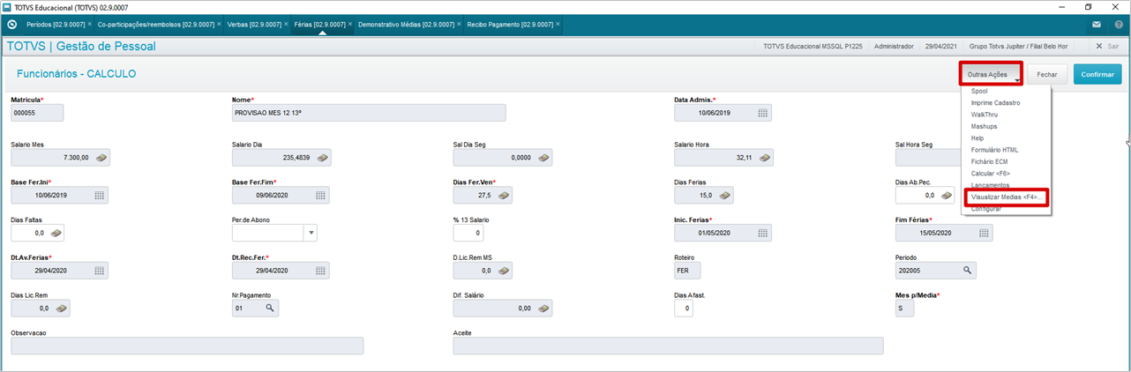The width and height of the screenshot is (1131, 372).
Task: Open calculator for Salario Hora field
Action: [x=764, y=158]
